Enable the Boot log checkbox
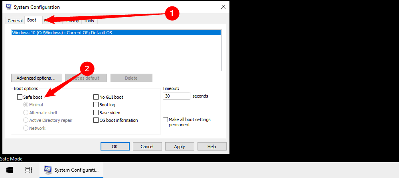 pyautogui.click(x=96, y=105)
